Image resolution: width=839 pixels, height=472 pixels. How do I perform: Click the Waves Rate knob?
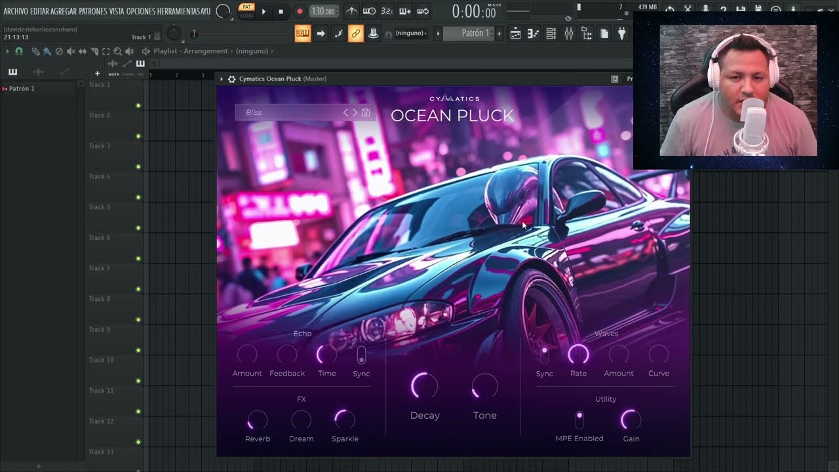coord(578,355)
